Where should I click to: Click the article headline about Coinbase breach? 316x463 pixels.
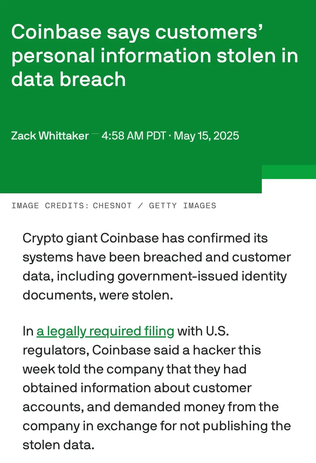point(155,56)
